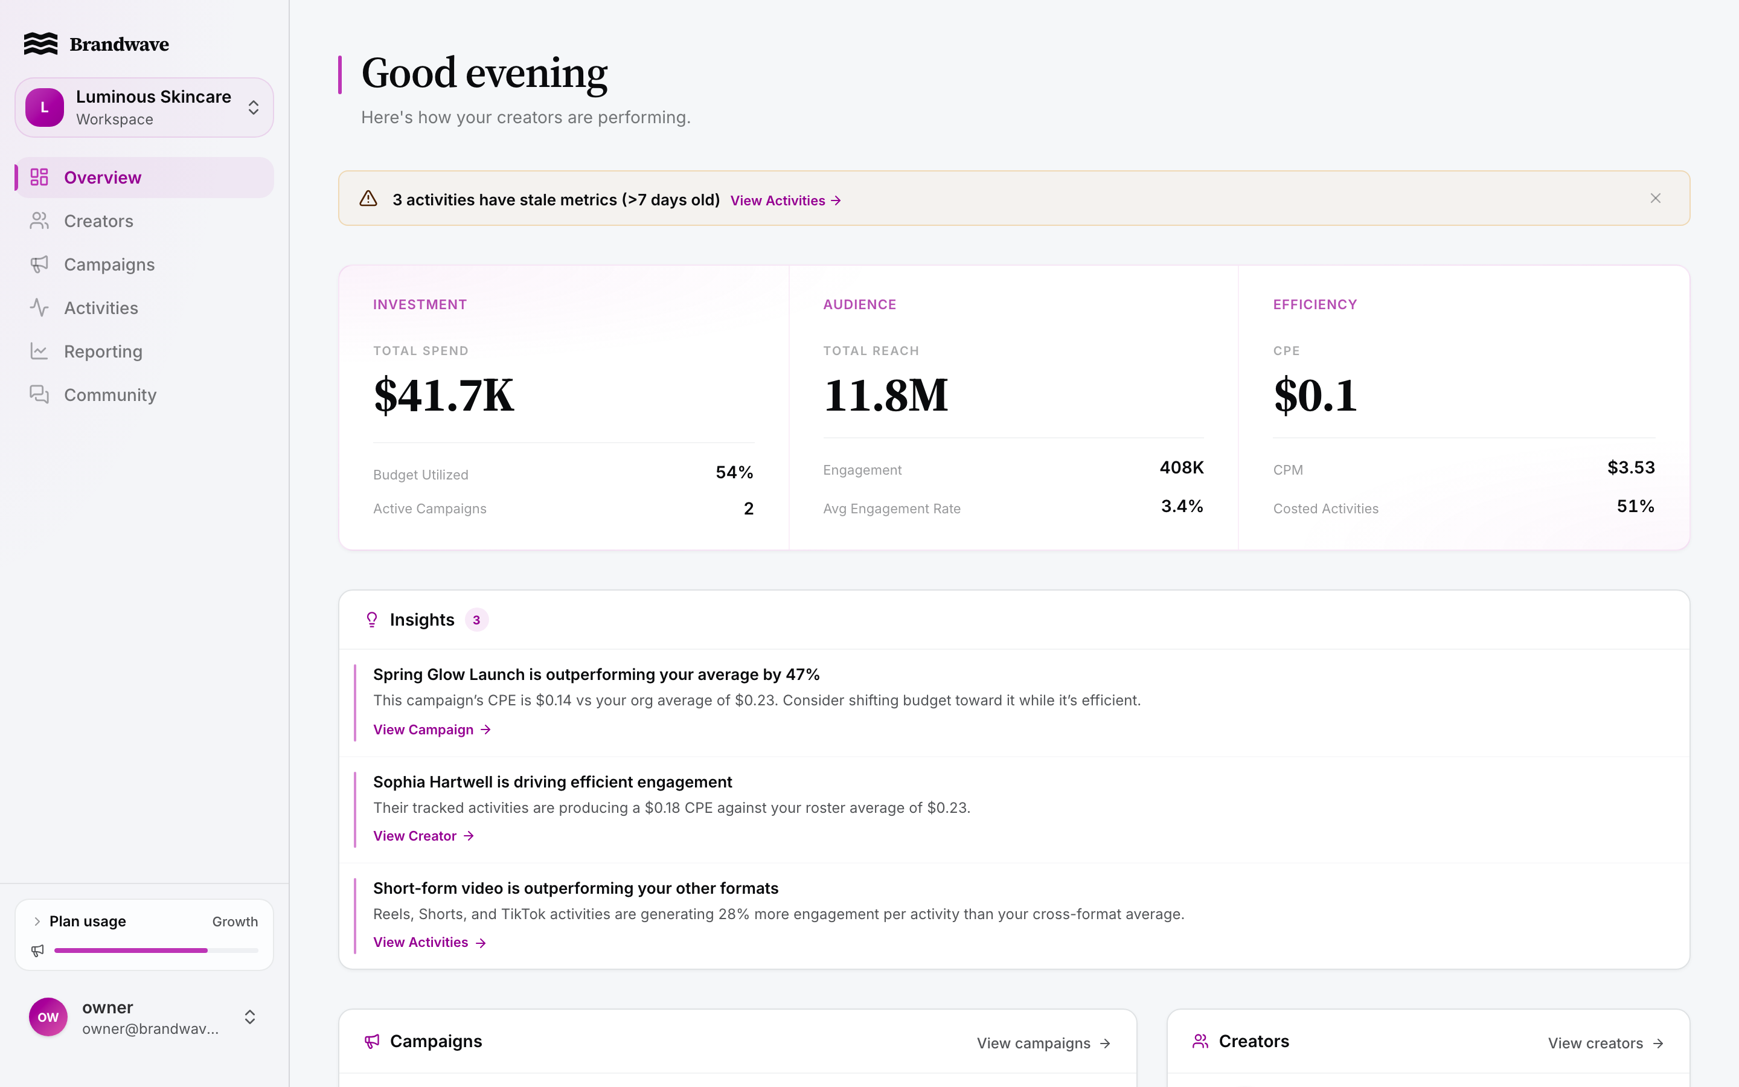Click the arrow beside short-form View Activities
The width and height of the screenshot is (1739, 1087).
coord(481,943)
